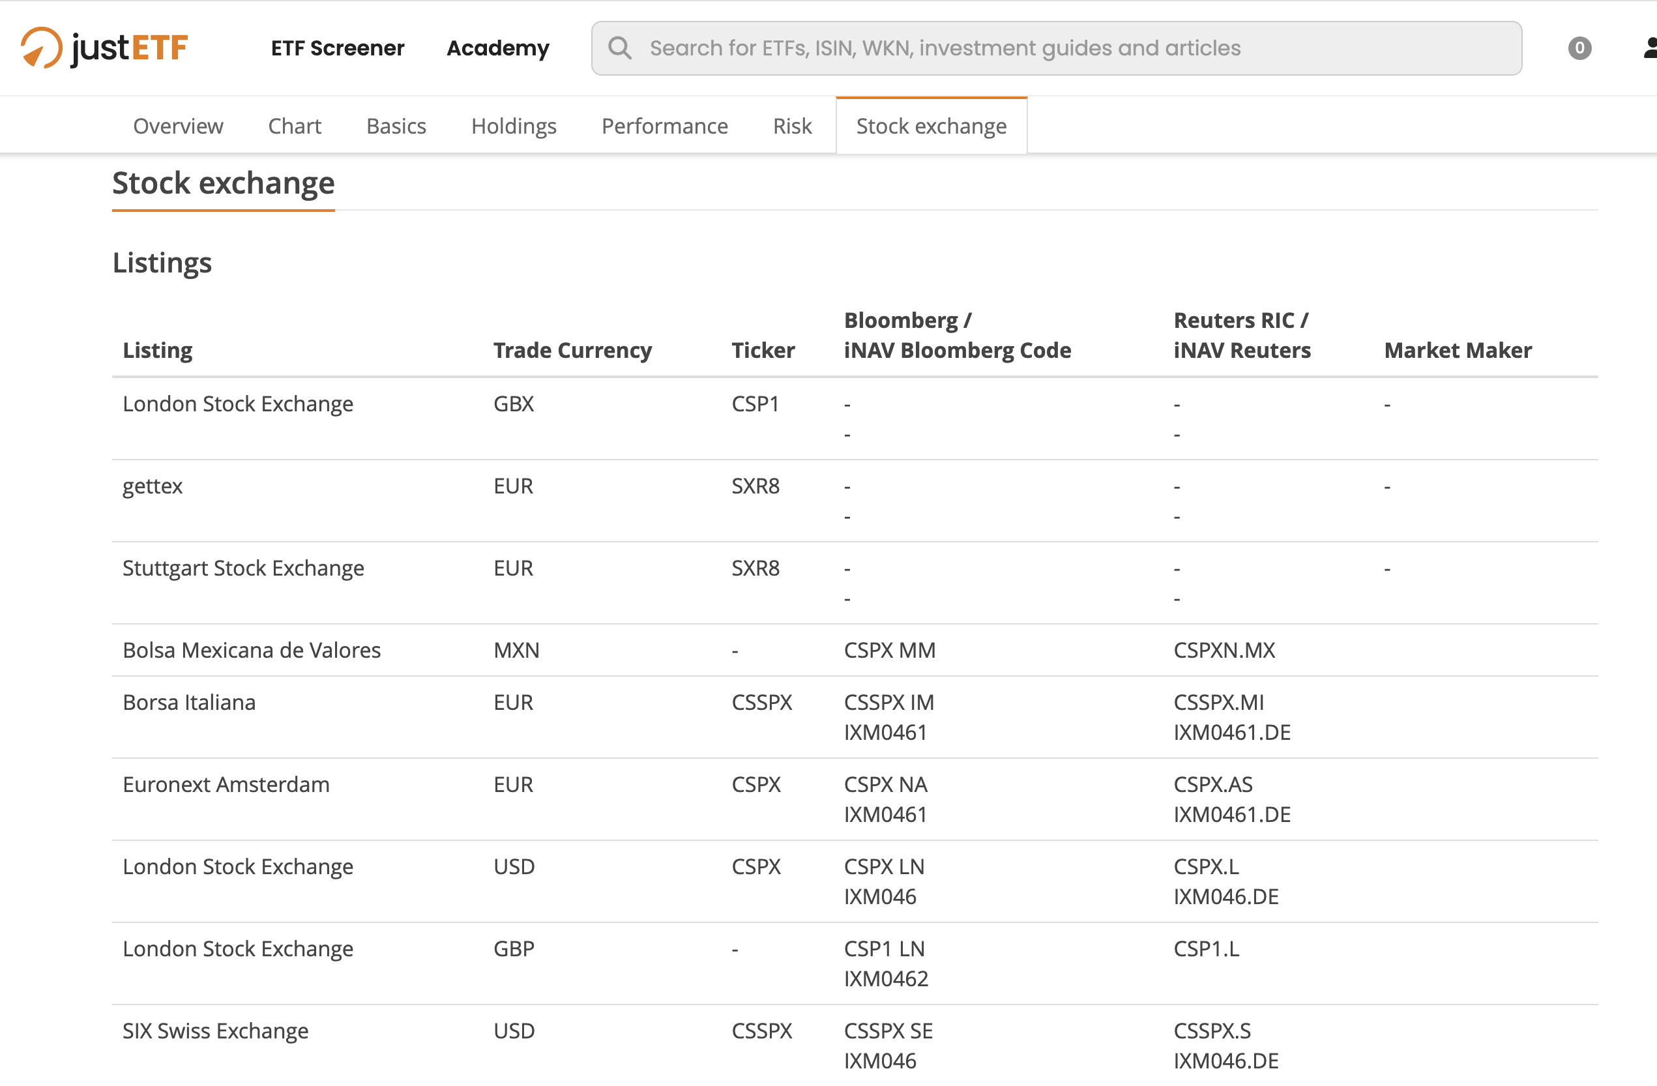Click the CSSPX SE Bloomberg code

point(888,1031)
